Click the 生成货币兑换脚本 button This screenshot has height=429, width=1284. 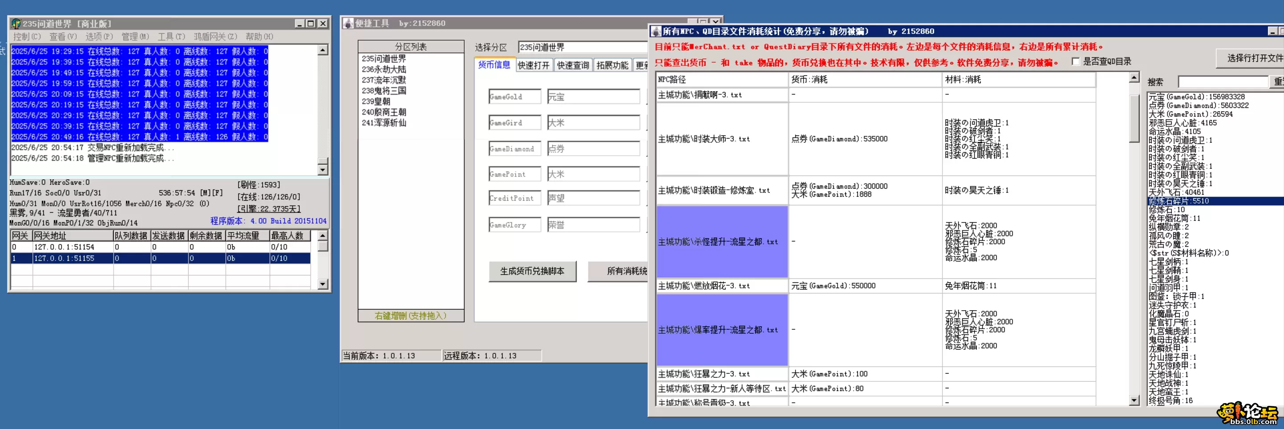pos(532,271)
